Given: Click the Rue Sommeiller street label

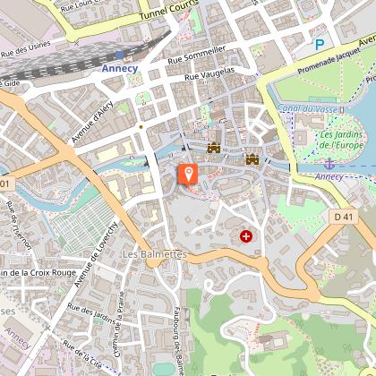Looking at the screenshot, I should pos(197,55).
